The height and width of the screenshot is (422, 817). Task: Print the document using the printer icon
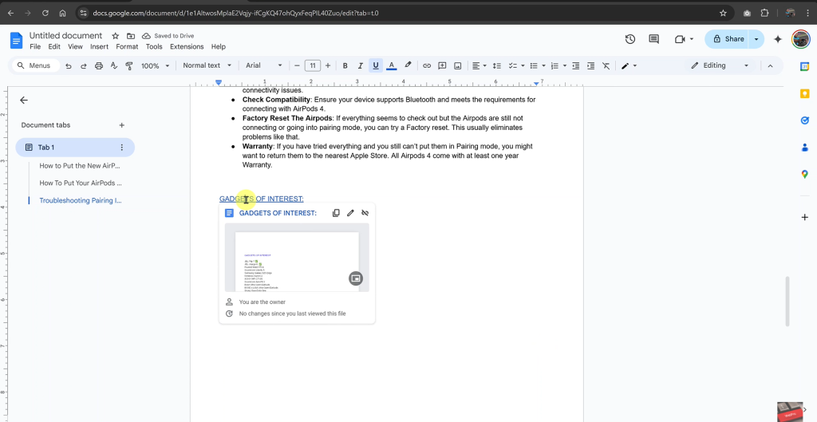pos(99,65)
